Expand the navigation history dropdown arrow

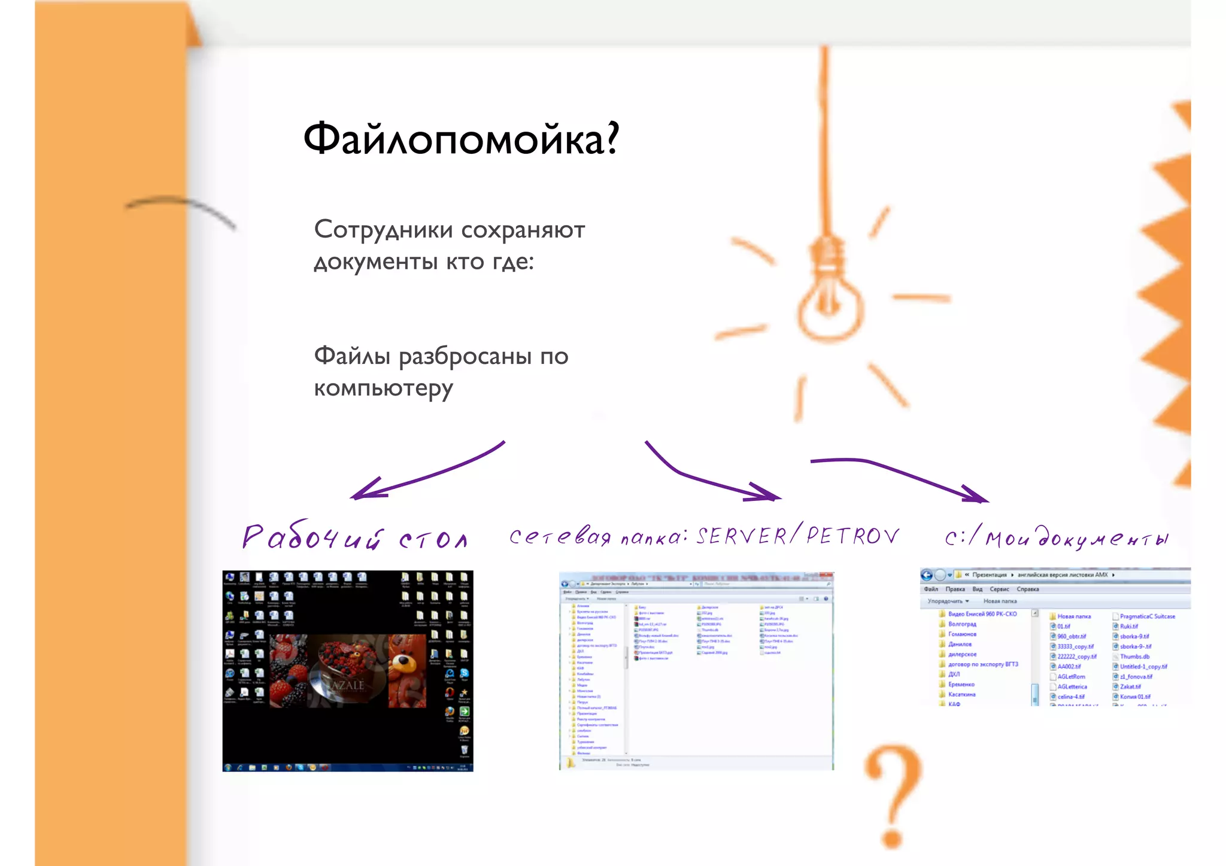pos(950,575)
